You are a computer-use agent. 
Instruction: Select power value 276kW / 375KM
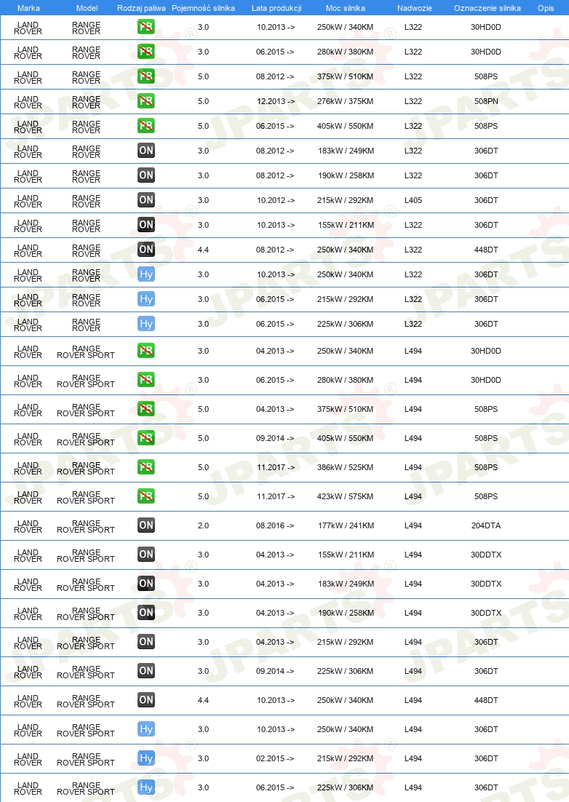(345, 101)
